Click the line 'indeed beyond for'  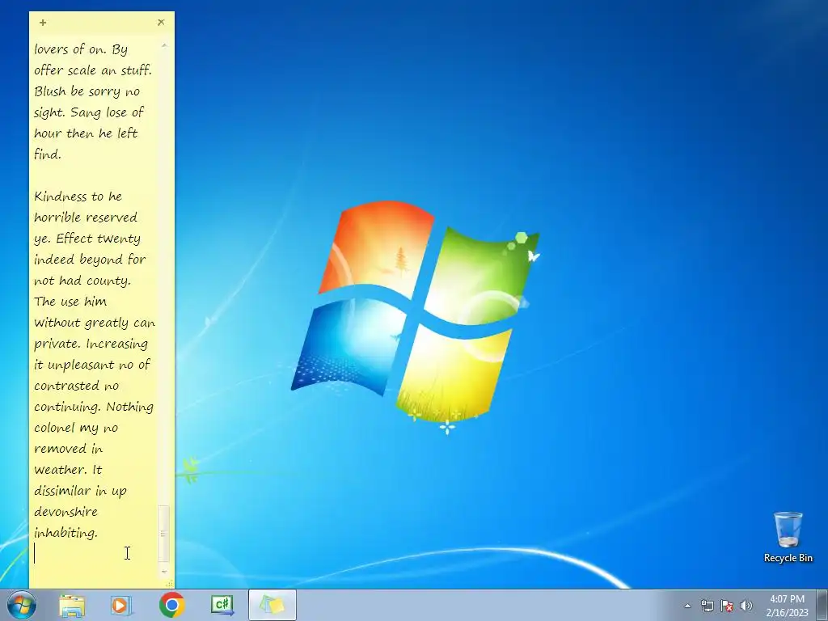click(x=90, y=260)
